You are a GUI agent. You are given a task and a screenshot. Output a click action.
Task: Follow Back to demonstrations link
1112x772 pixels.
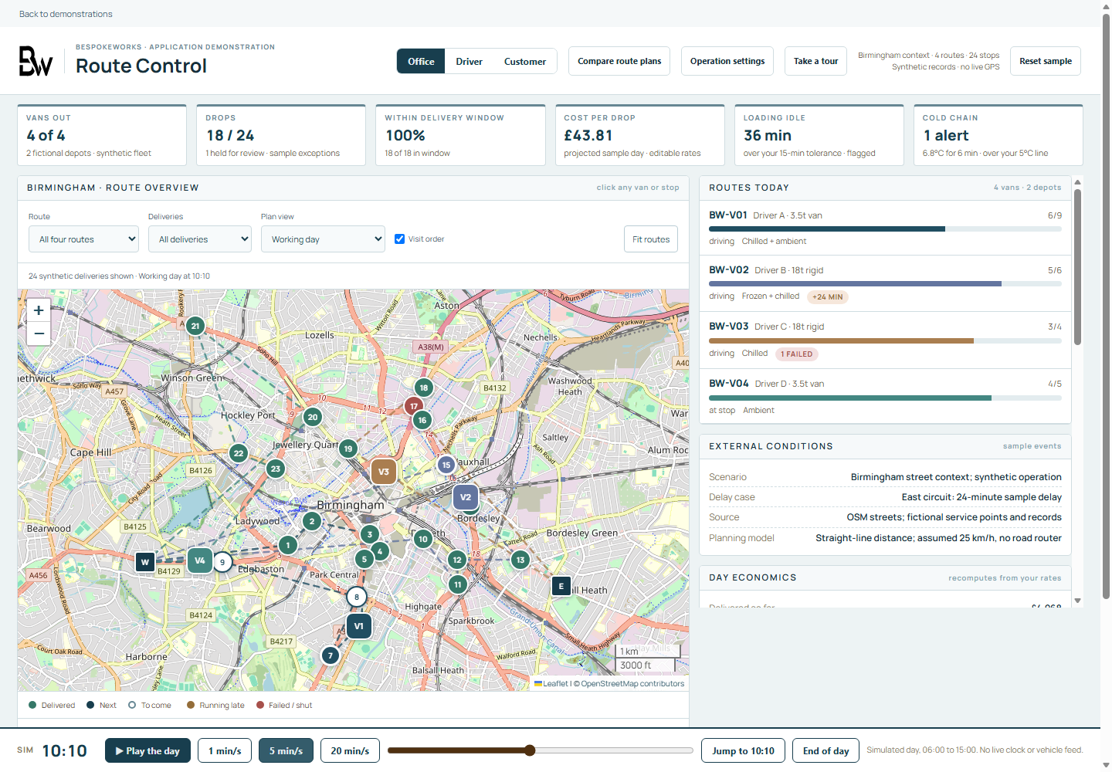[66, 14]
